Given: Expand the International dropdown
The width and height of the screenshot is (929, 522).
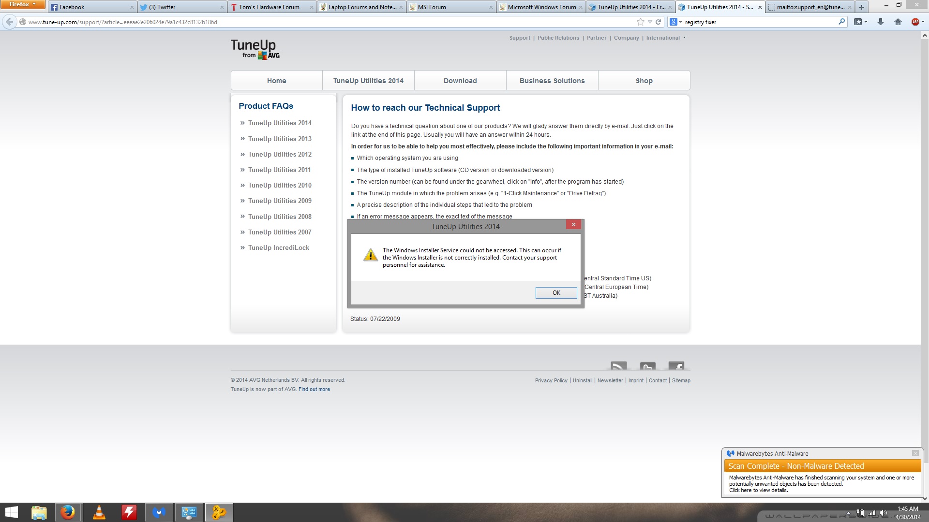Looking at the screenshot, I should 666,38.
